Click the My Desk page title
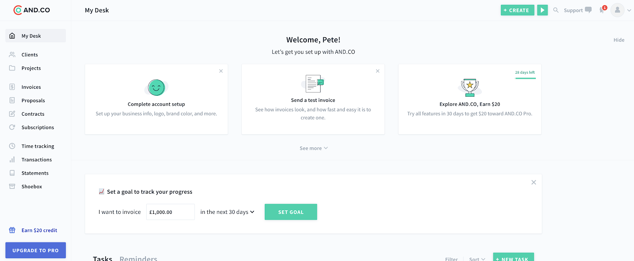Screen dimensions: 634x261 click(x=97, y=10)
